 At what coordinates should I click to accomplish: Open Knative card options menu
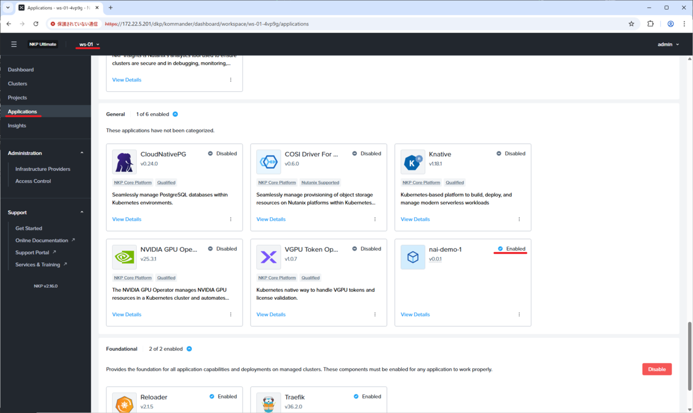point(519,219)
